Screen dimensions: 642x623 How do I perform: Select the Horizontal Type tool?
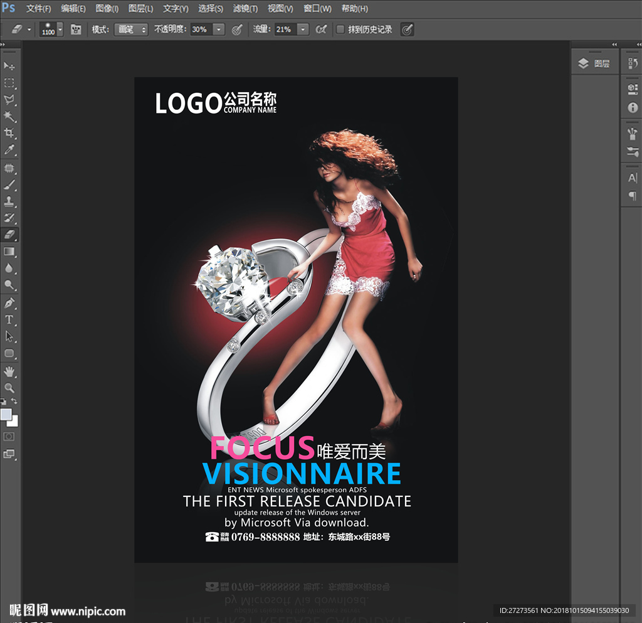[x=9, y=320]
